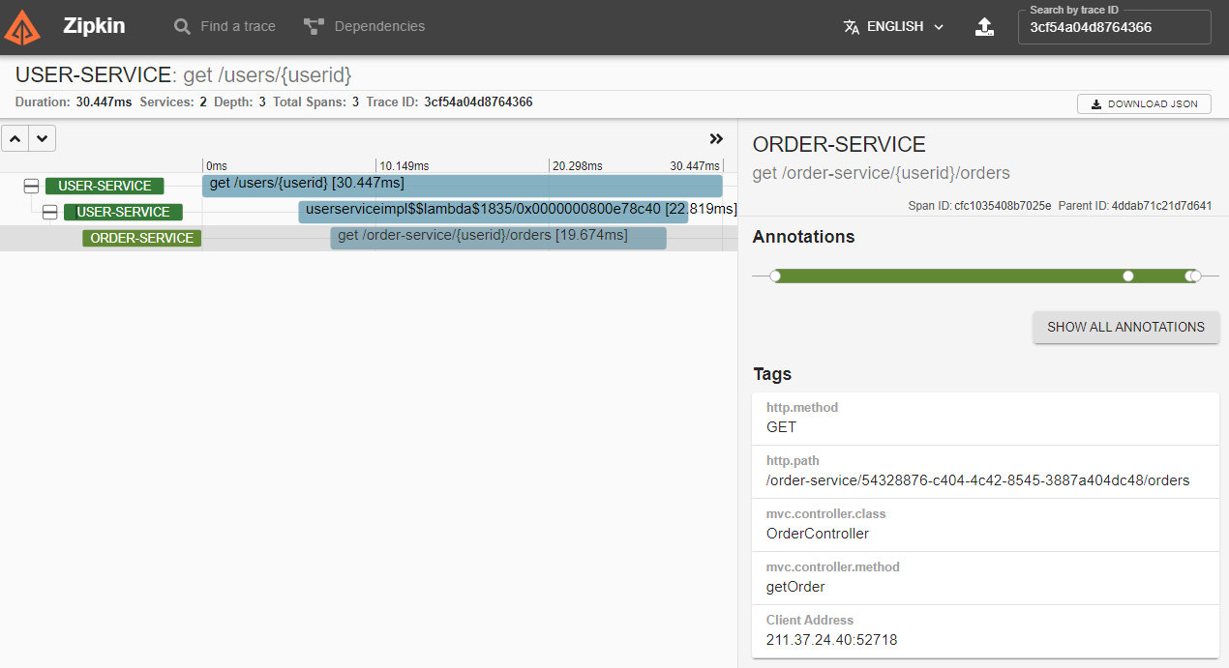Click the translate language icon
This screenshot has width=1229, height=668.
(852, 27)
